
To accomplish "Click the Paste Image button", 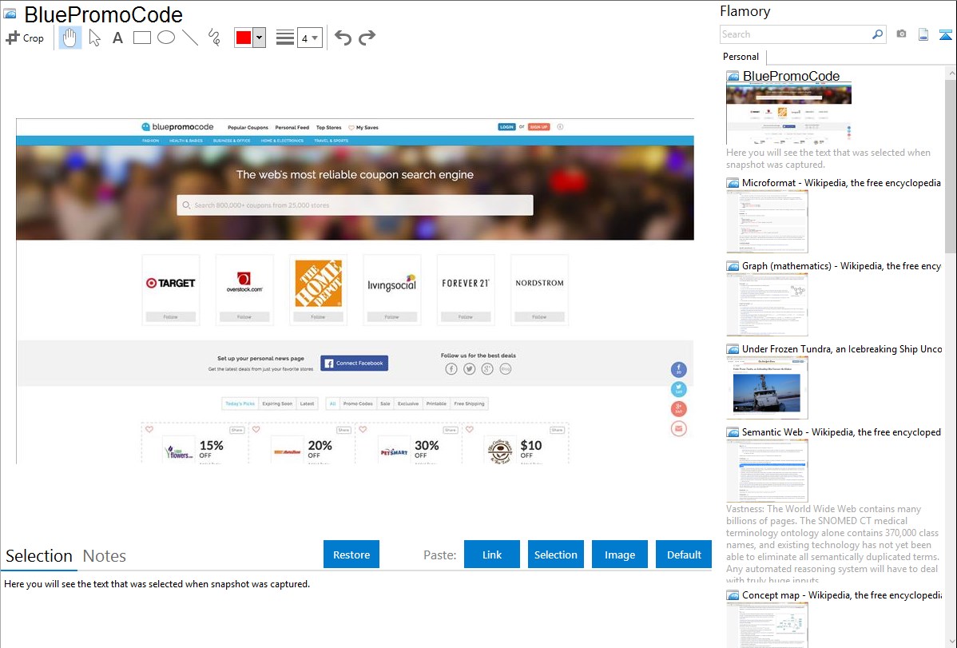I will pyautogui.click(x=619, y=554).
